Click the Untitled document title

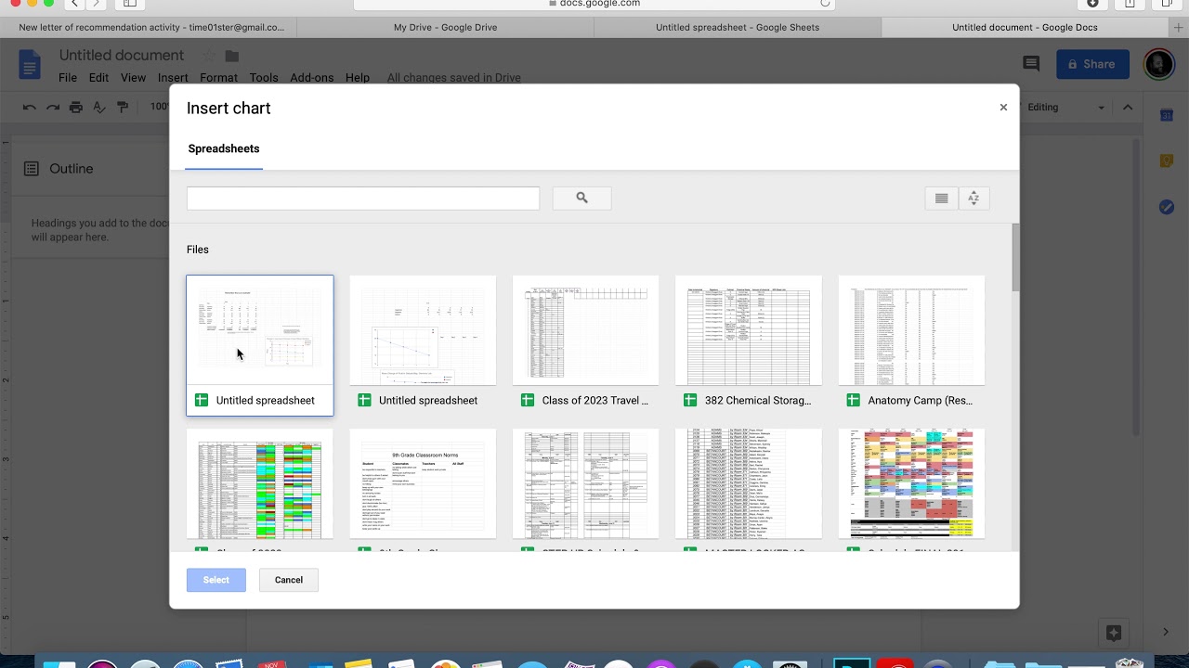(x=122, y=56)
